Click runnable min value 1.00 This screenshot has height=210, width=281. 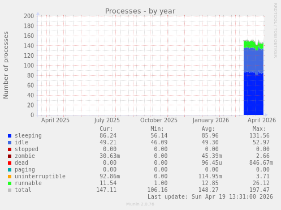click(x=161, y=183)
